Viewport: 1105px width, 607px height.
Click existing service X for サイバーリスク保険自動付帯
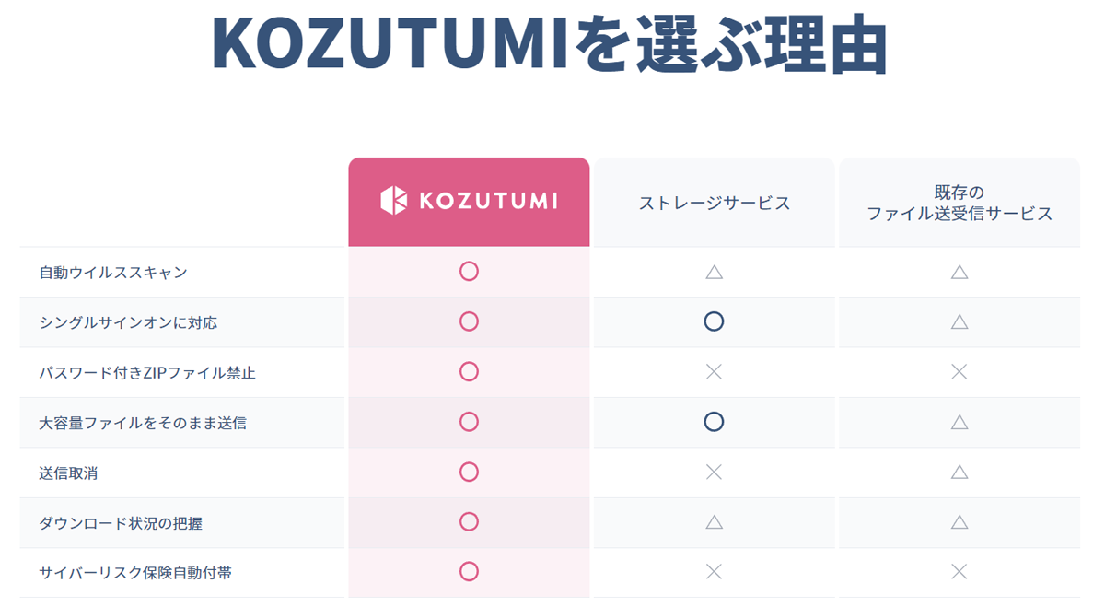coord(959,572)
